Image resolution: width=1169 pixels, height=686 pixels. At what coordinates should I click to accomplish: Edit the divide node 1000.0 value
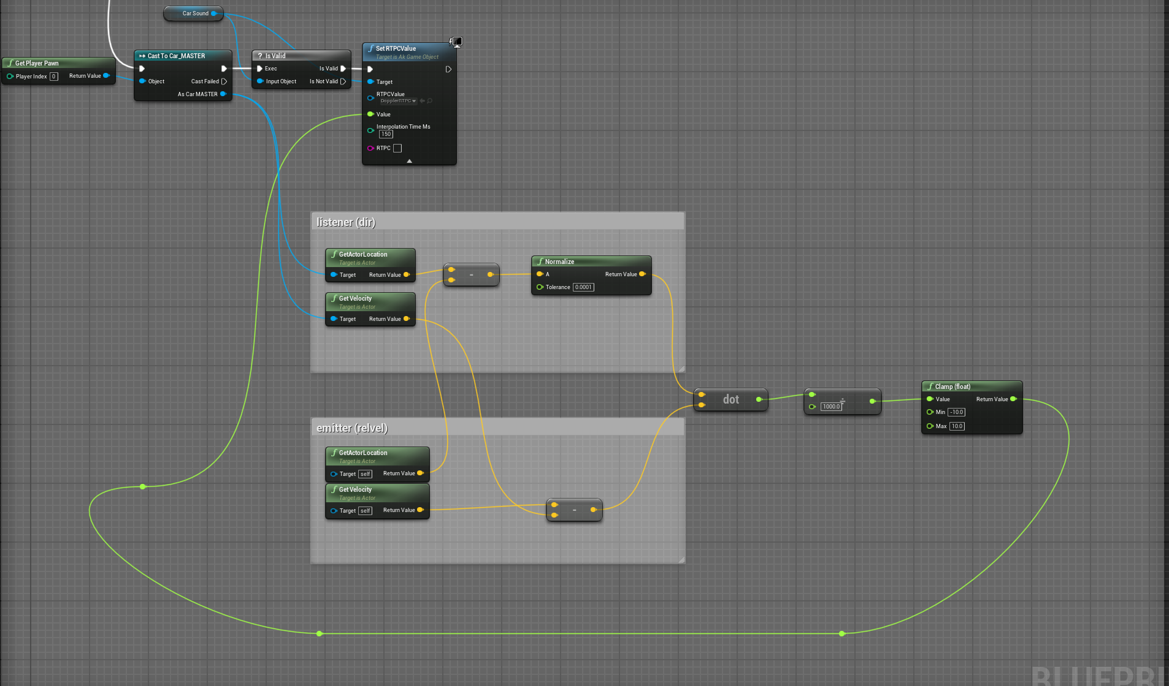(x=832, y=407)
